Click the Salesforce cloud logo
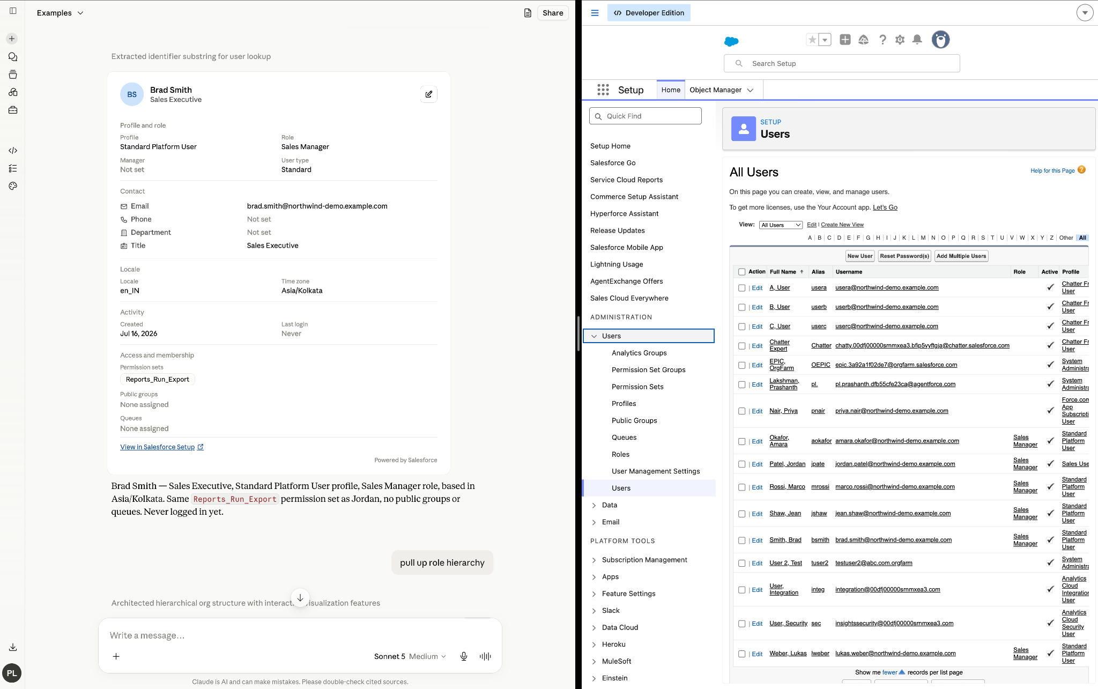Screen dimensions: 1098x689 tap(731, 41)
